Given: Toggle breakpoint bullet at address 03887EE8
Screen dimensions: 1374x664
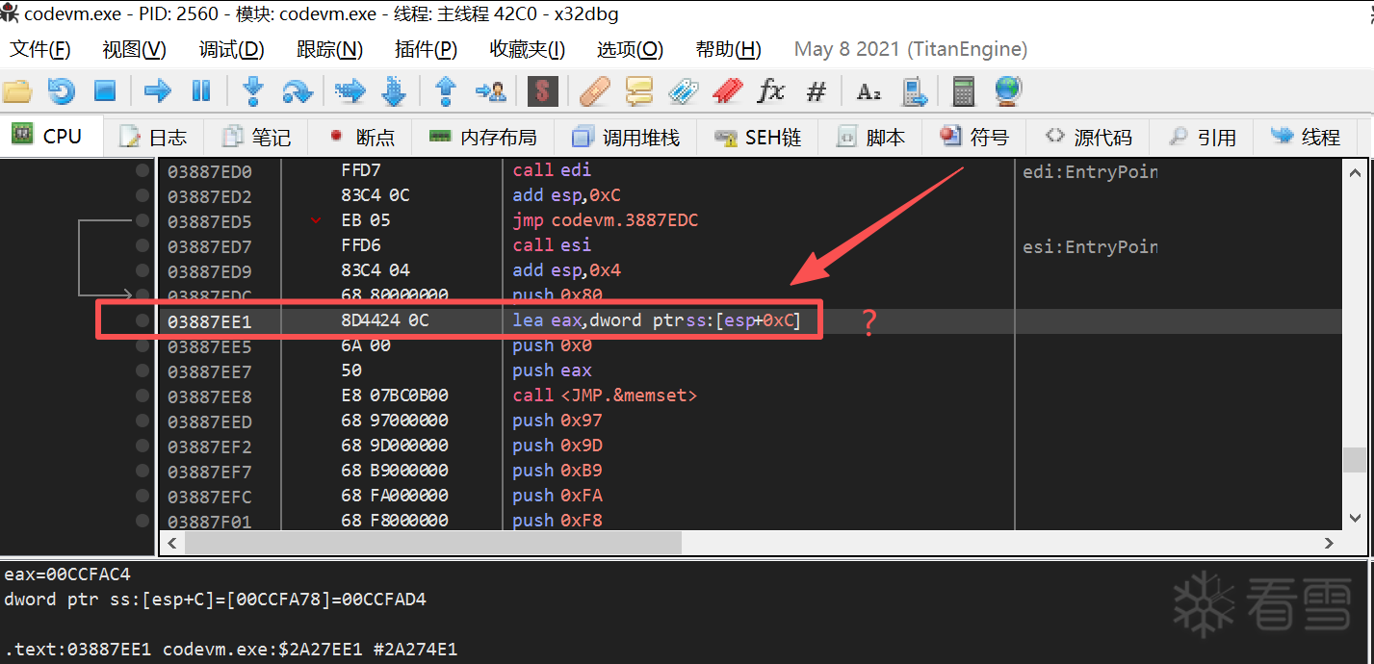Looking at the screenshot, I should coord(143,396).
